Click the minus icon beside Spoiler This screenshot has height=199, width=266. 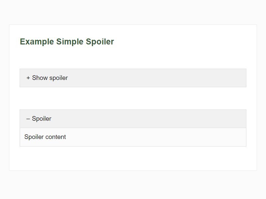28,119
